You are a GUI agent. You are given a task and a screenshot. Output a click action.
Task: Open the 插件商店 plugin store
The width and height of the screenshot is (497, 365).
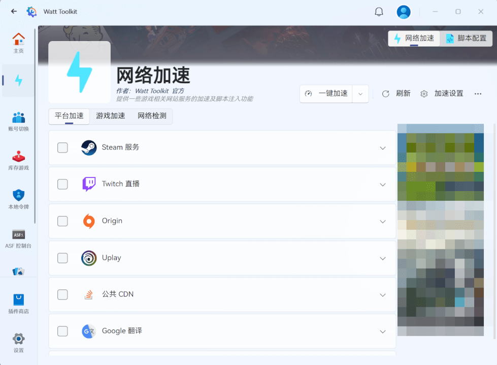pyautogui.click(x=19, y=303)
